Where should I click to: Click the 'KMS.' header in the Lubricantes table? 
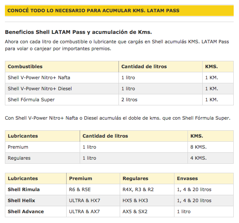click(x=210, y=136)
